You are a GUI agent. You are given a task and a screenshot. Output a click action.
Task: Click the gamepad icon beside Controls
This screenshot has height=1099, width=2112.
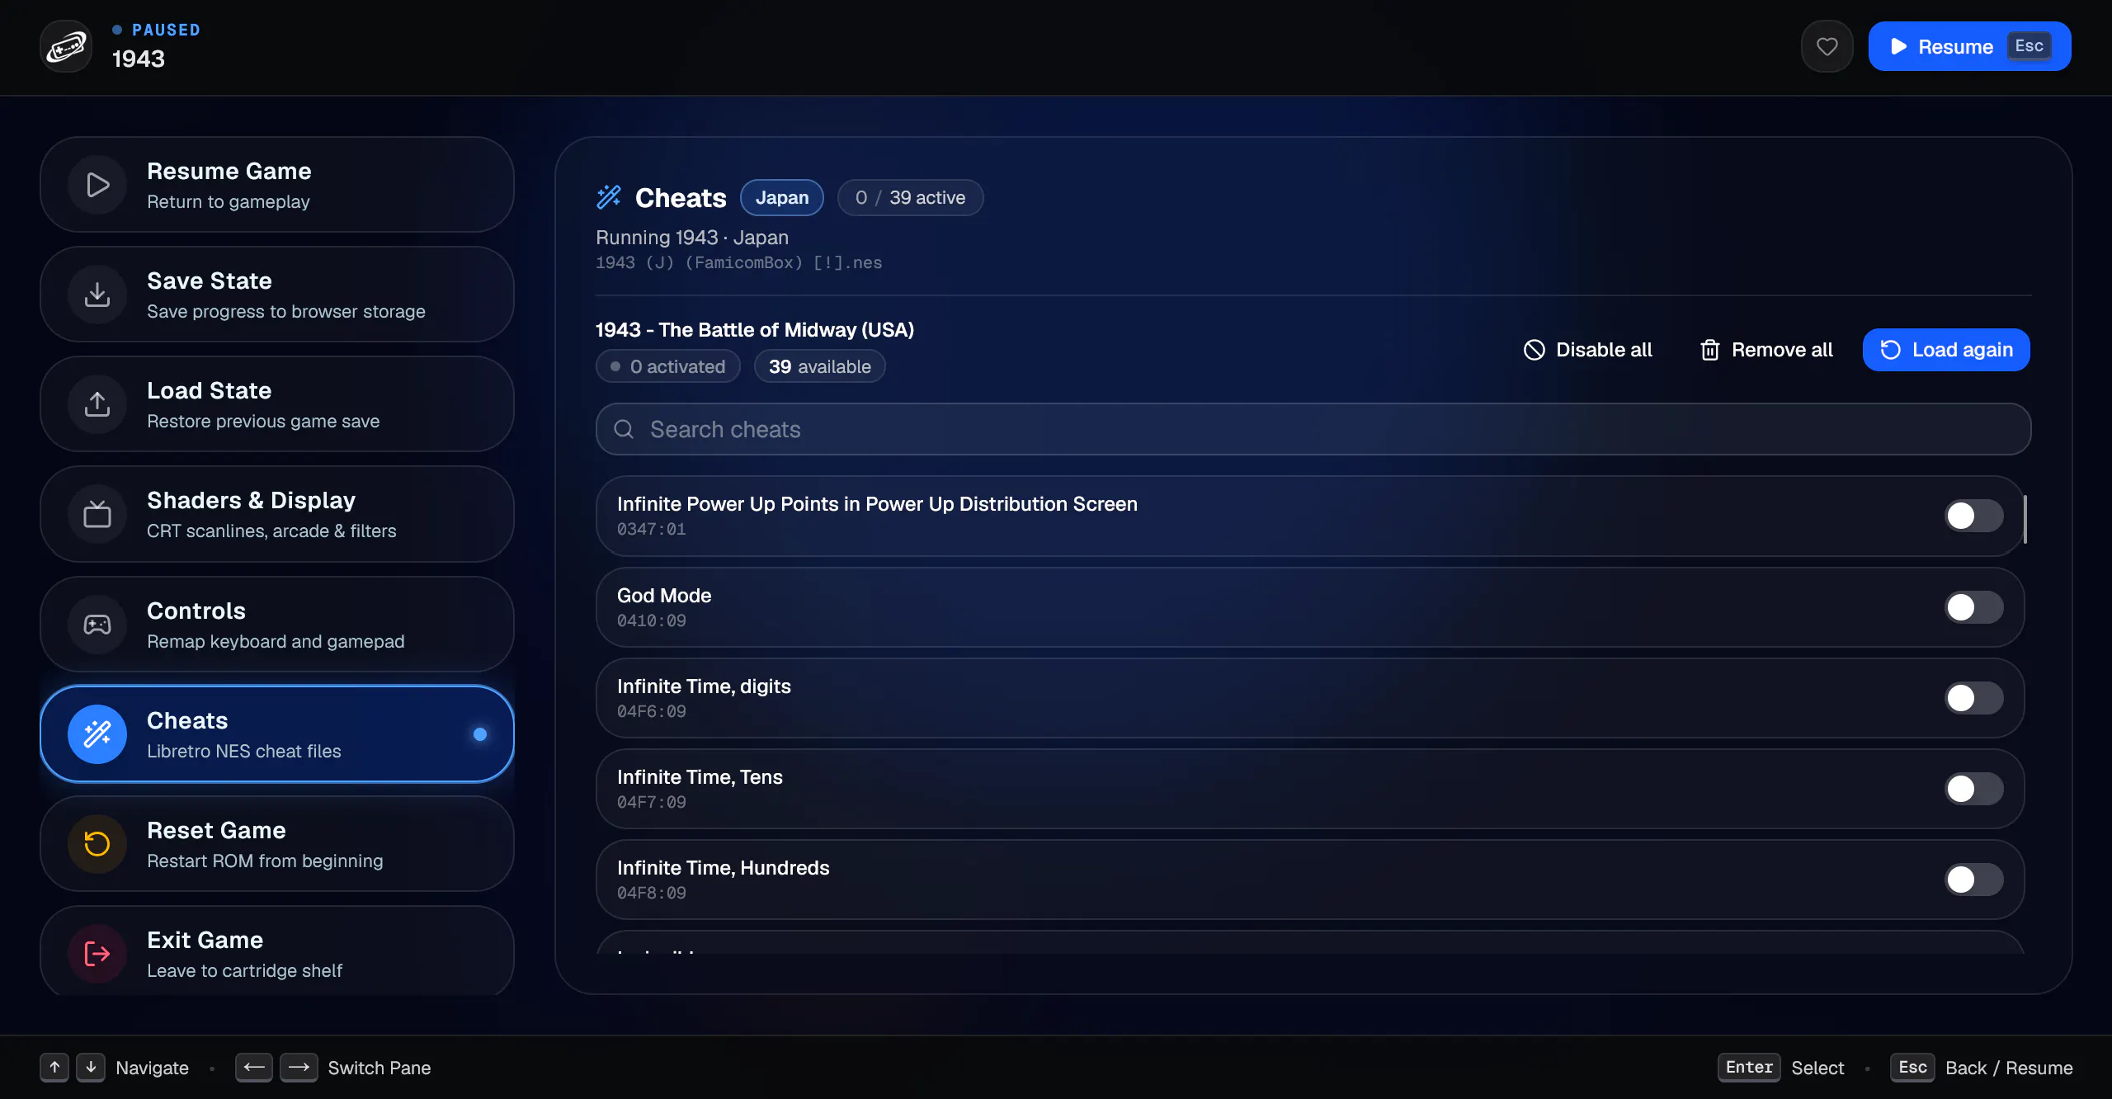click(x=97, y=625)
